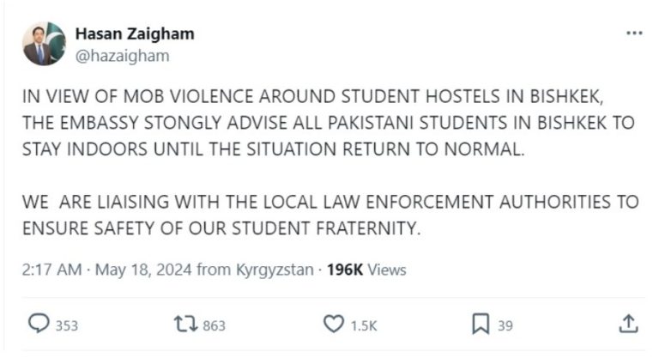The image size is (659, 364).
Task: Like the post with the heart icon
Action: pos(333,324)
